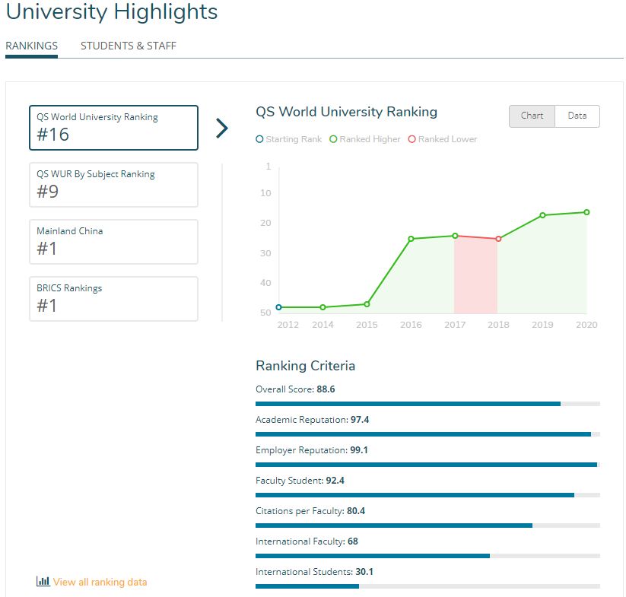The height and width of the screenshot is (597, 626).
Task: Click the 2018 x-axis year label
Action: coord(498,325)
